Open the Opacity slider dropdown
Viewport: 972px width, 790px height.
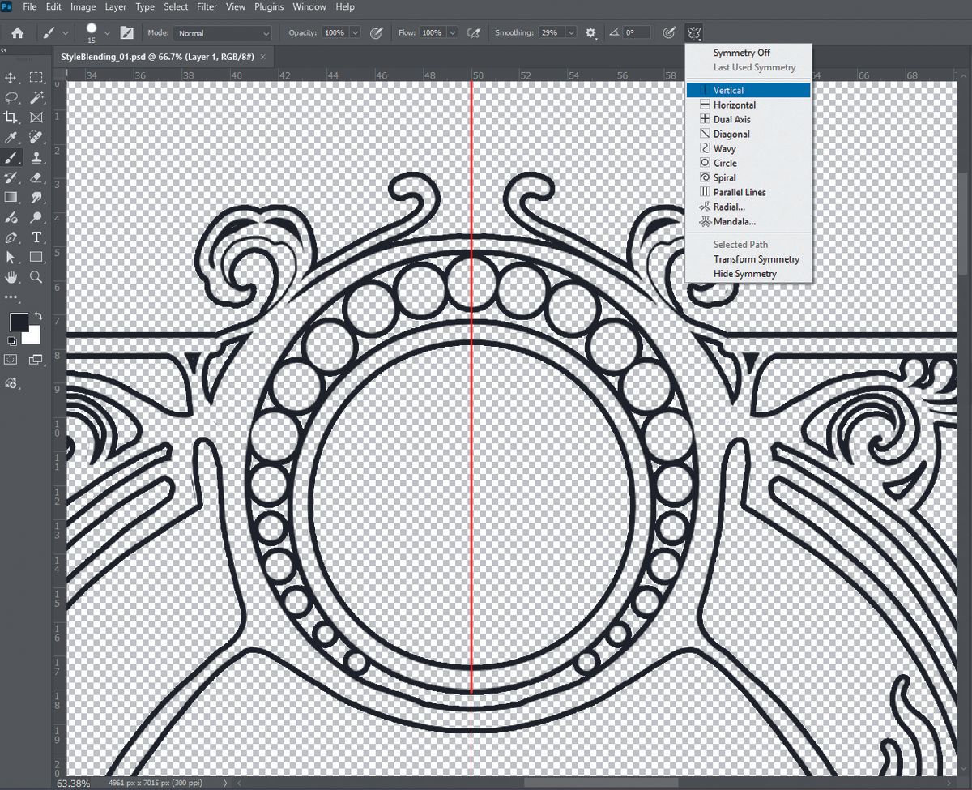[355, 33]
